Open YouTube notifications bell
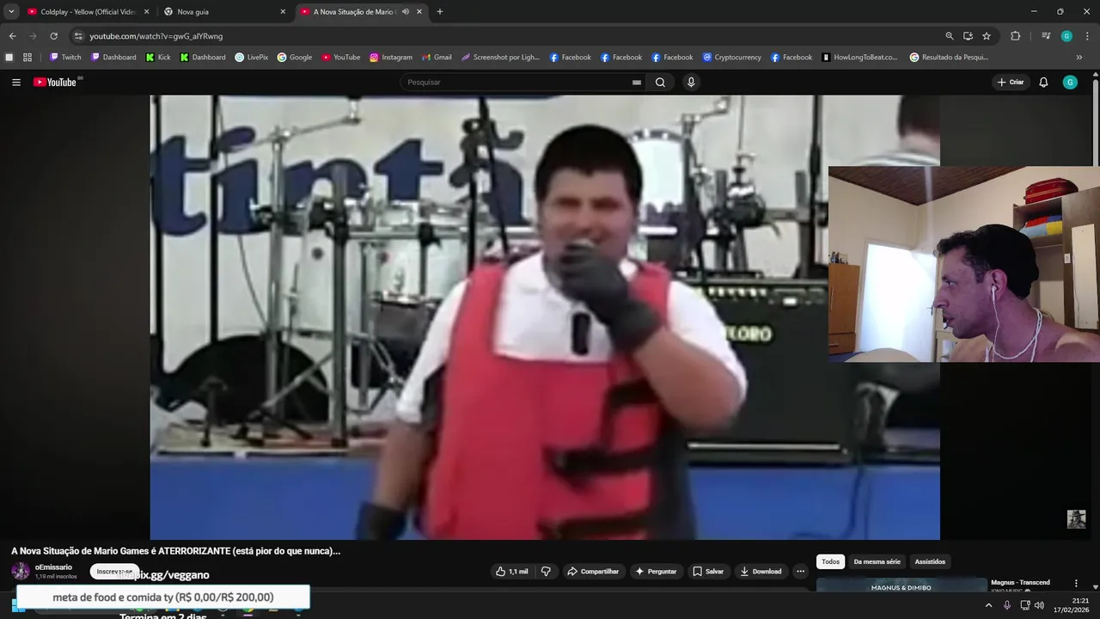Image resolution: width=1100 pixels, height=619 pixels. pos(1043,83)
